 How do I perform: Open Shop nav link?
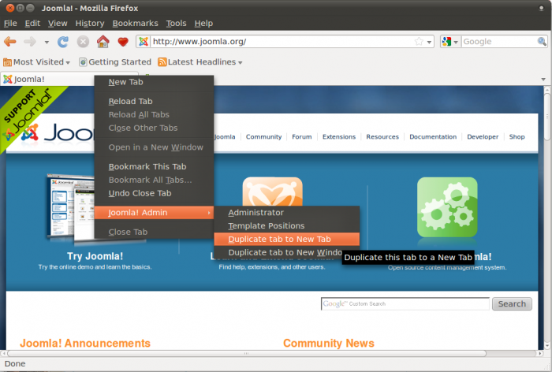[517, 137]
